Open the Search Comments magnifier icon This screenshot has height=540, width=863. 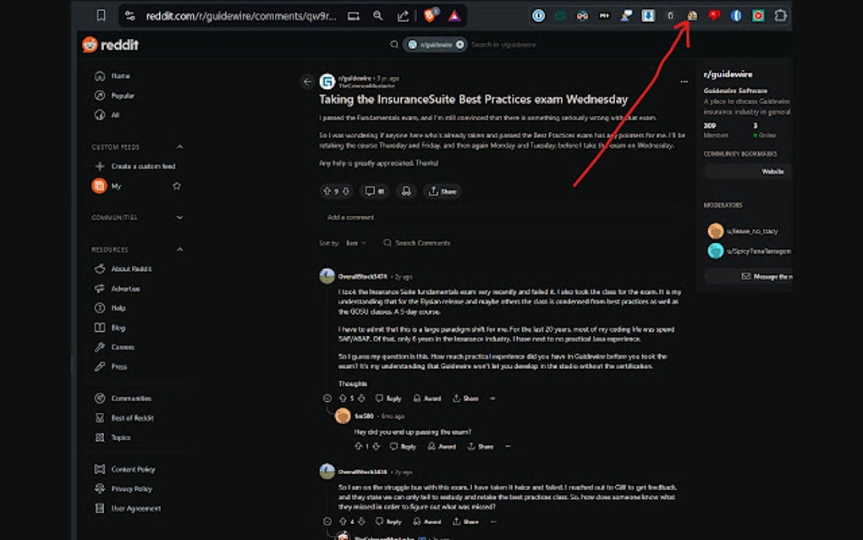point(388,243)
